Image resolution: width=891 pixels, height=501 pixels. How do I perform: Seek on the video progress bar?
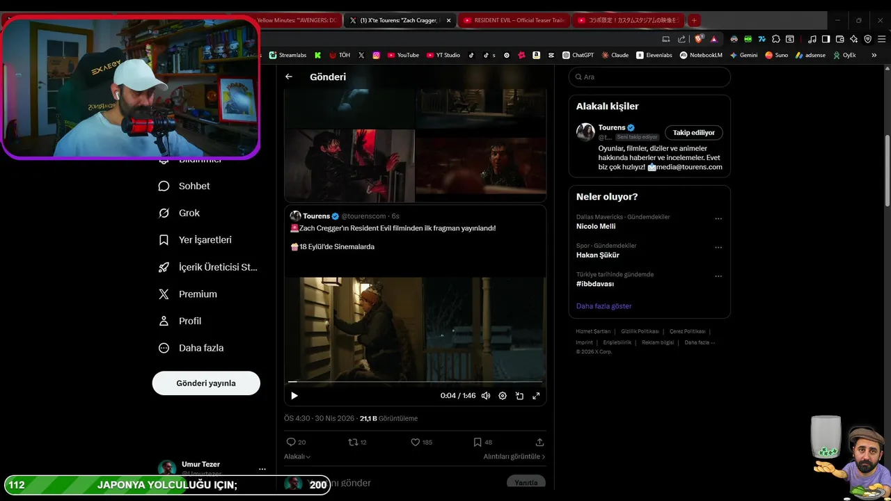coord(415,381)
